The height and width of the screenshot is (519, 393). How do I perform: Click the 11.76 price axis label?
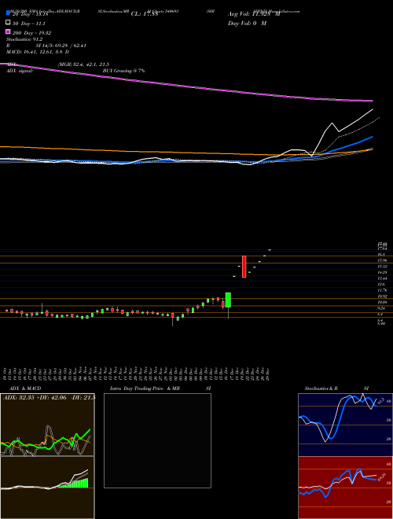click(383, 290)
